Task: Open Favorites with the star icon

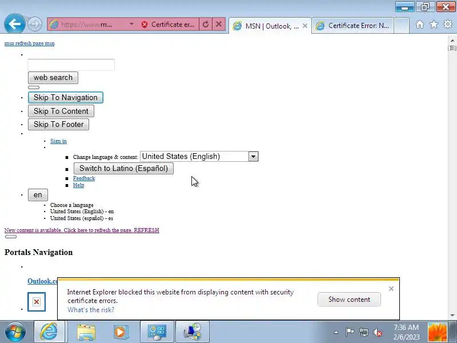Action: [x=434, y=25]
